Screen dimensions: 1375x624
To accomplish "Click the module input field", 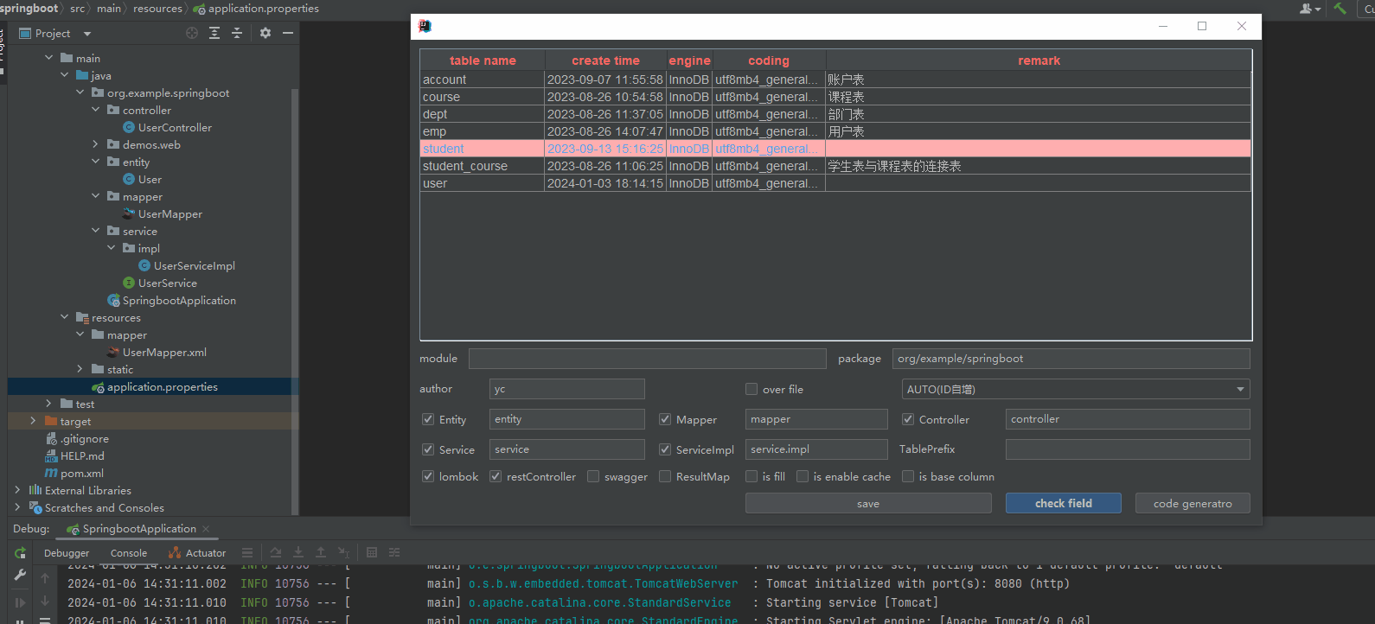I will coord(647,359).
